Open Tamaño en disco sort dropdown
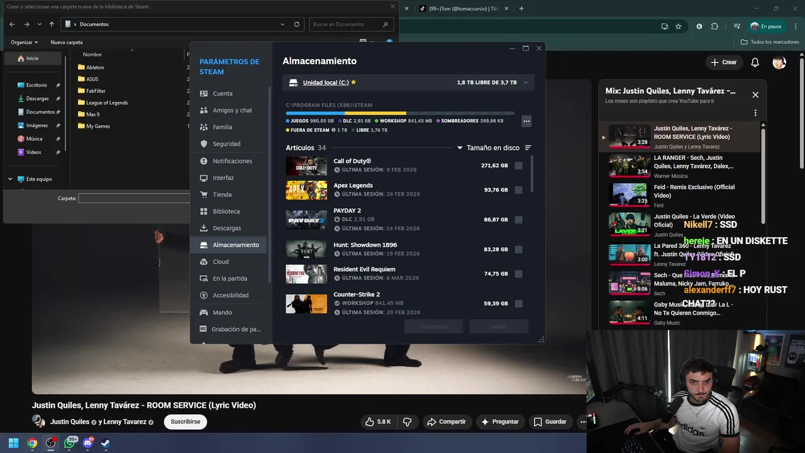805x453 pixels. coord(488,148)
